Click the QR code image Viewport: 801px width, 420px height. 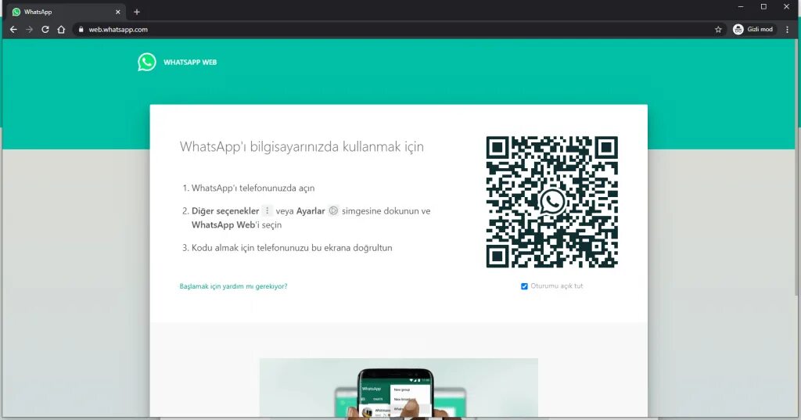(551, 202)
